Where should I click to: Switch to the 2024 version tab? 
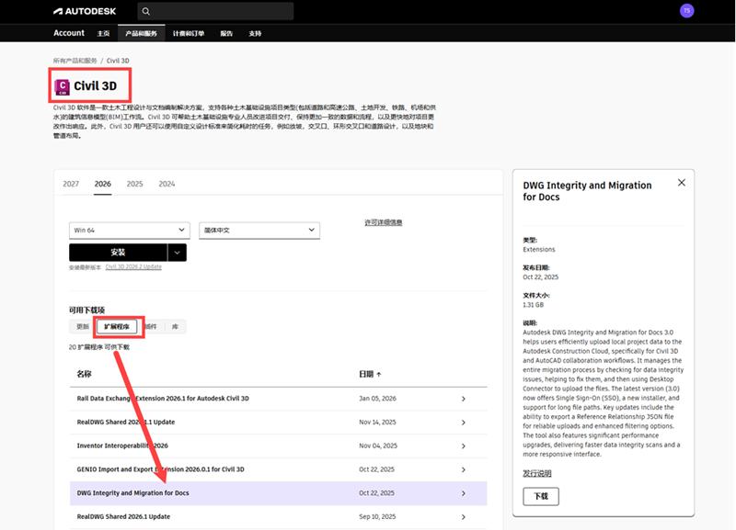pyautogui.click(x=167, y=184)
